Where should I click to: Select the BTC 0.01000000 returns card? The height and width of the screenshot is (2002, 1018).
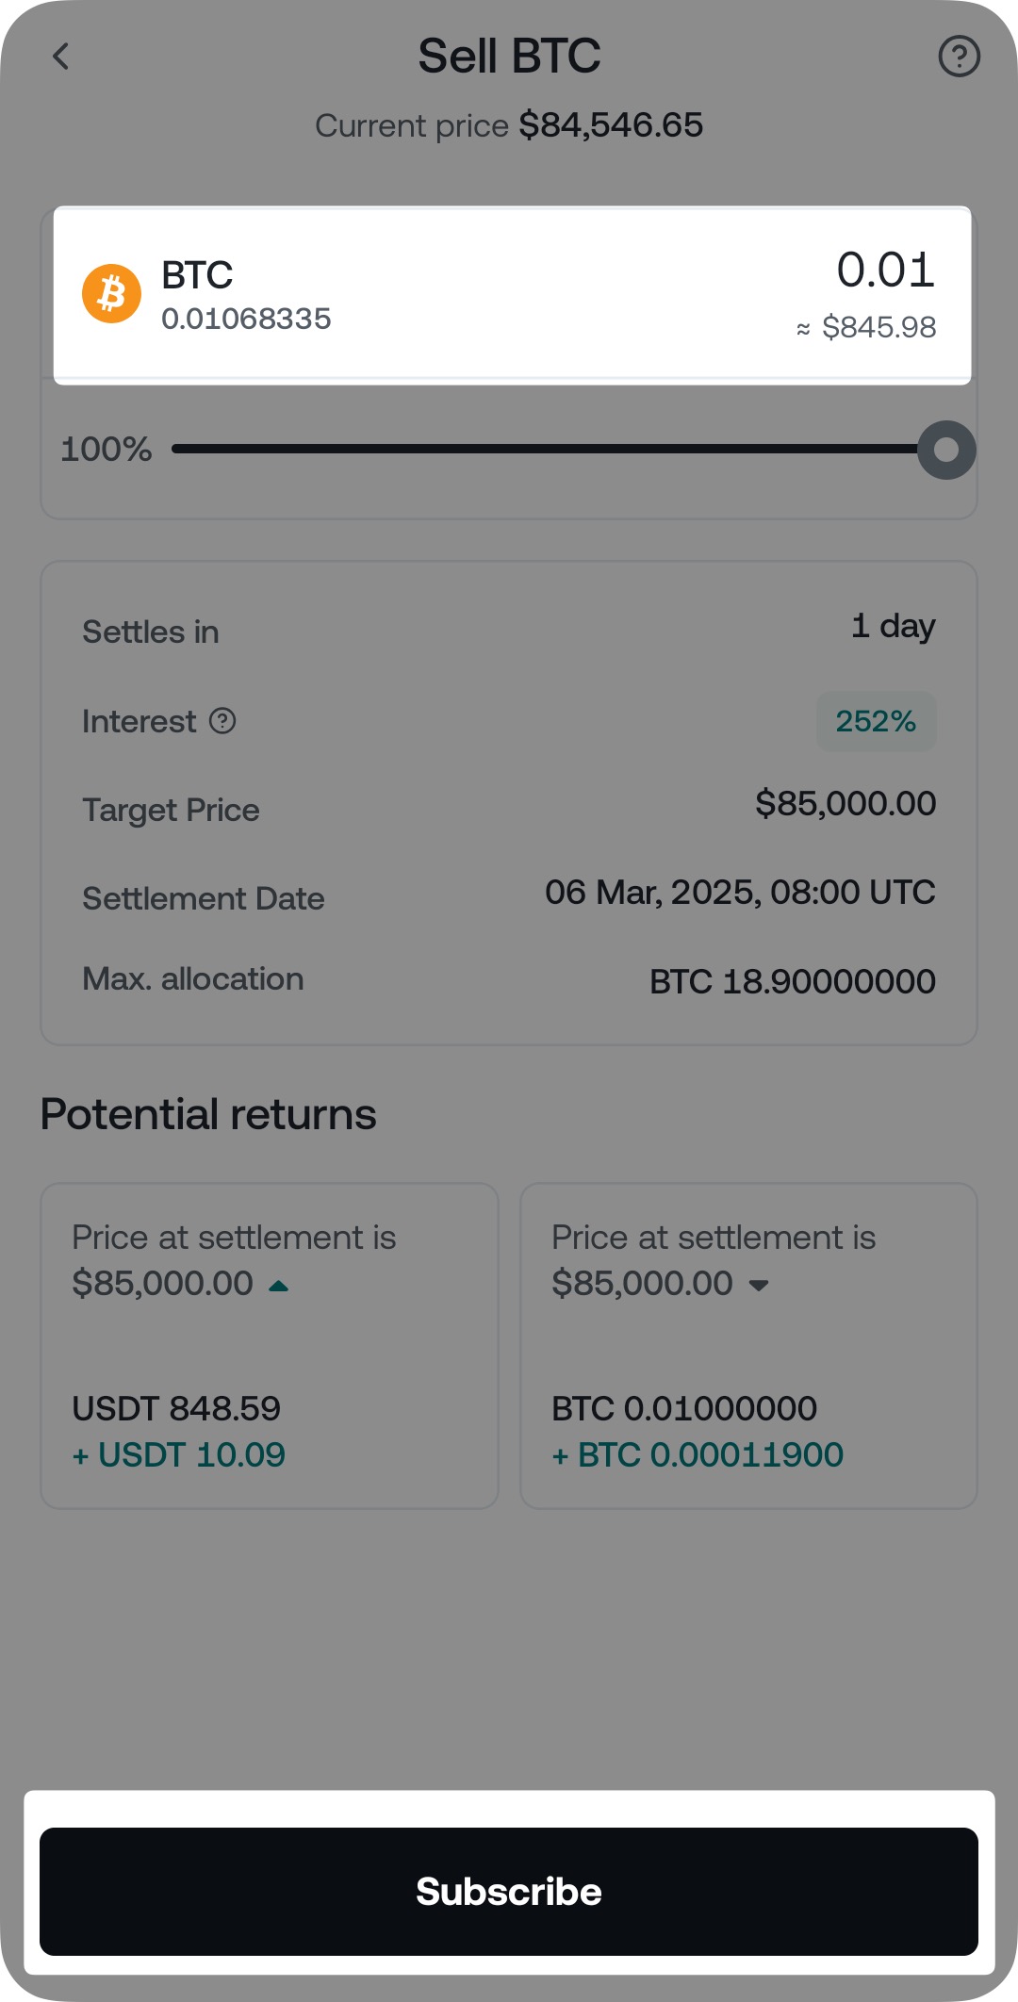pyautogui.click(x=748, y=1346)
